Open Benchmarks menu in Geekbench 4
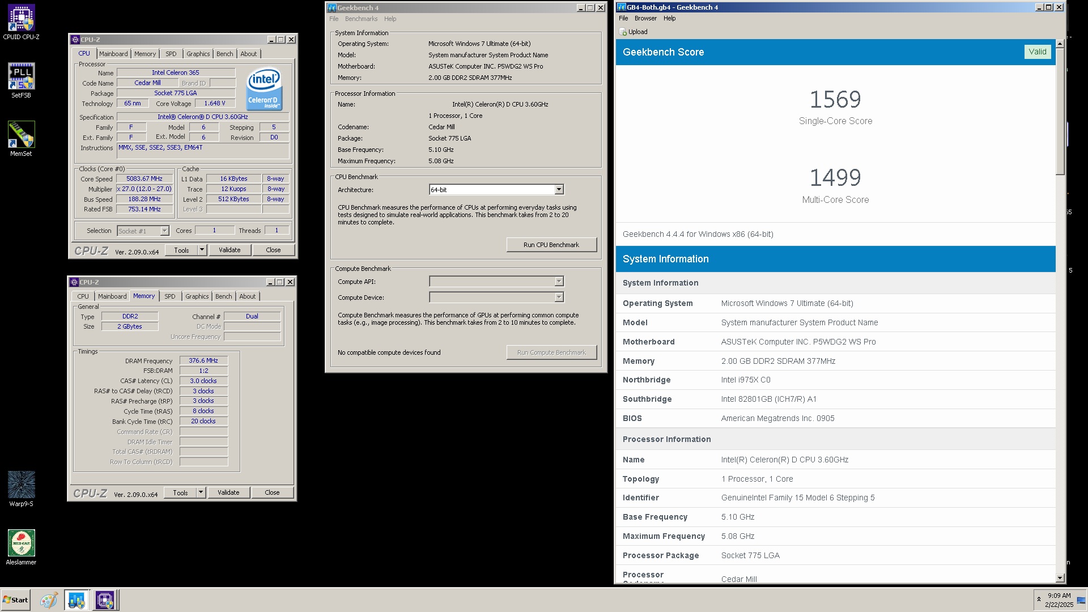Image resolution: width=1088 pixels, height=612 pixels. 361,19
